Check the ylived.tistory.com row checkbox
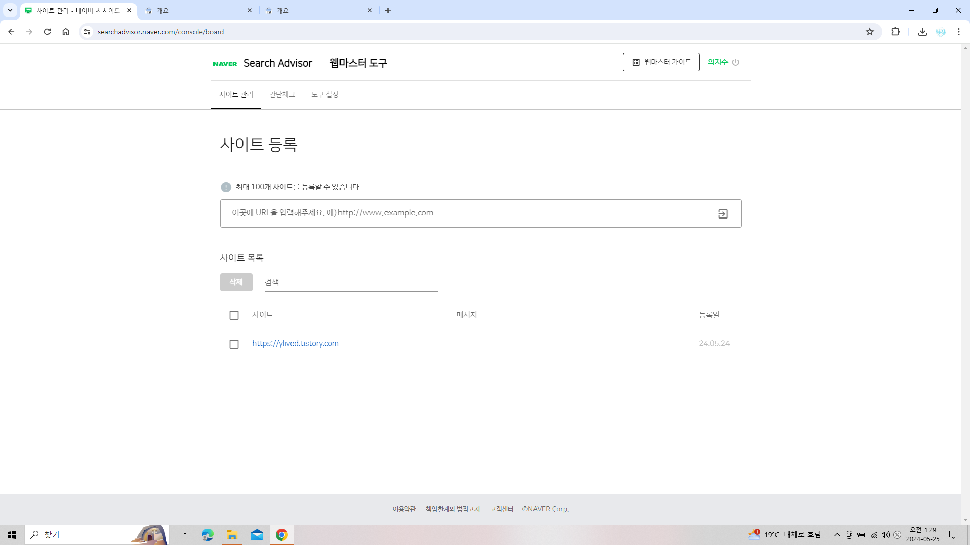 tap(234, 344)
